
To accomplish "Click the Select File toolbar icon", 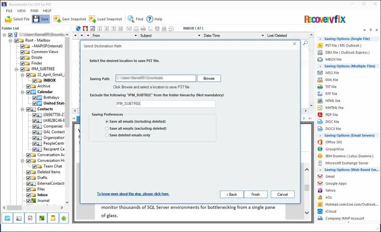I will (x=9, y=19).
